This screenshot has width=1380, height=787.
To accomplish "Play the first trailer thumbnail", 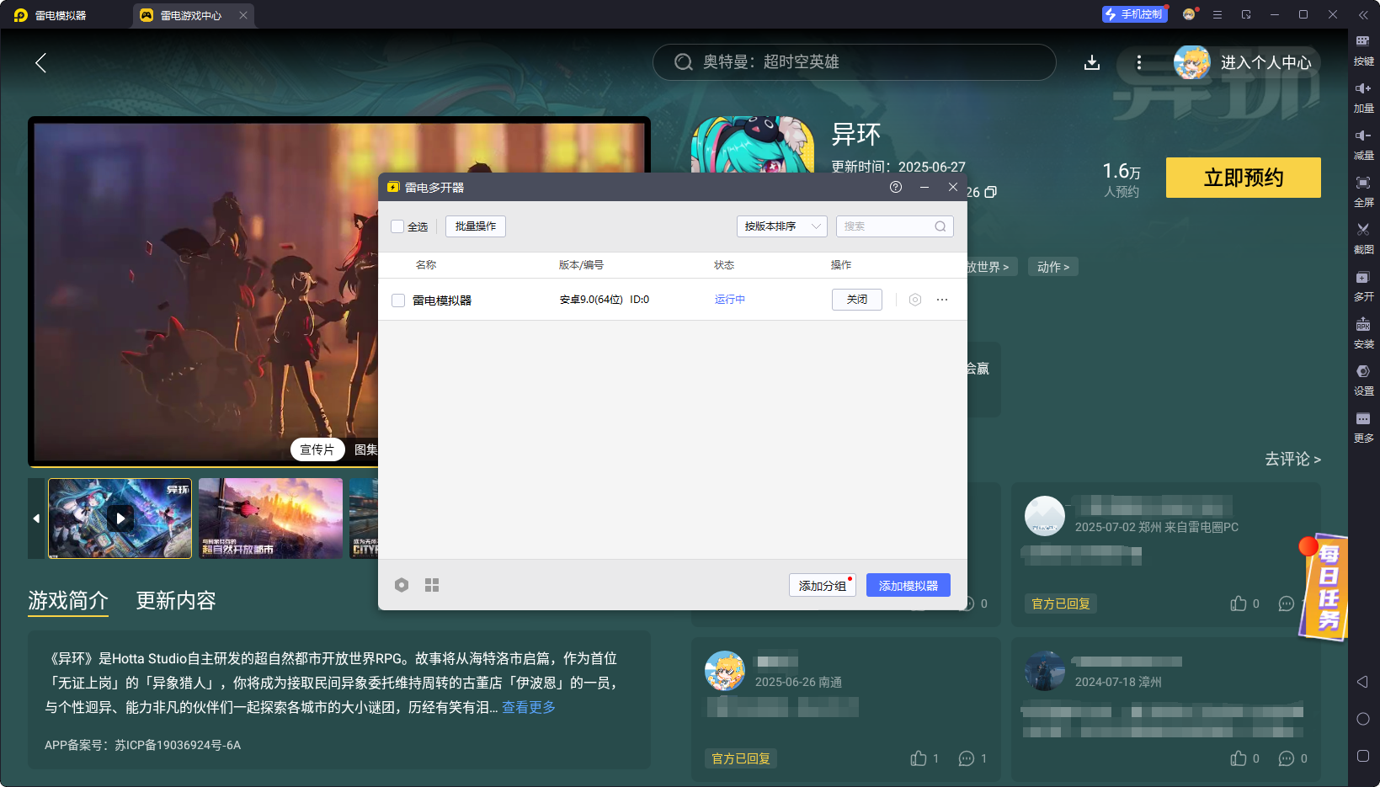I will point(120,518).
